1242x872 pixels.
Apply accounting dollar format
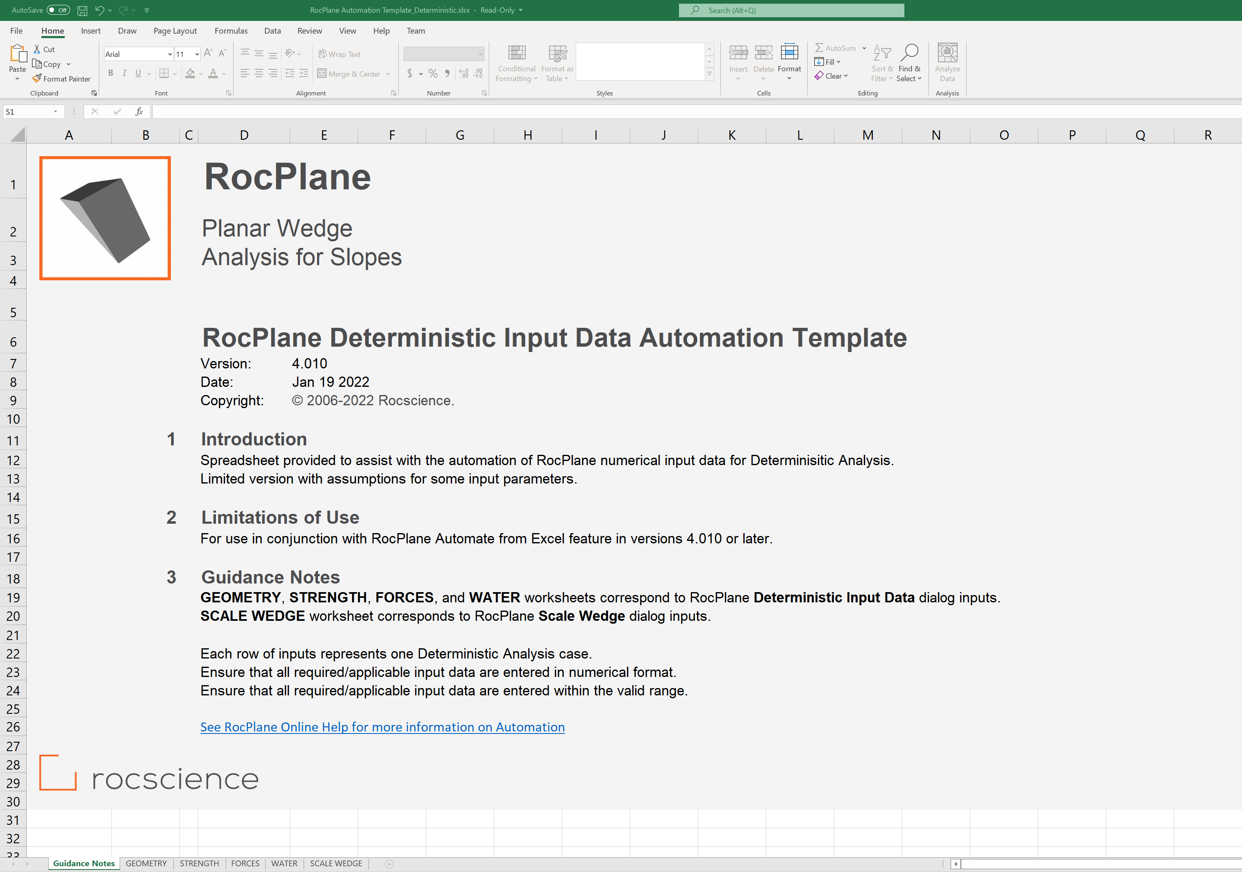tap(410, 73)
